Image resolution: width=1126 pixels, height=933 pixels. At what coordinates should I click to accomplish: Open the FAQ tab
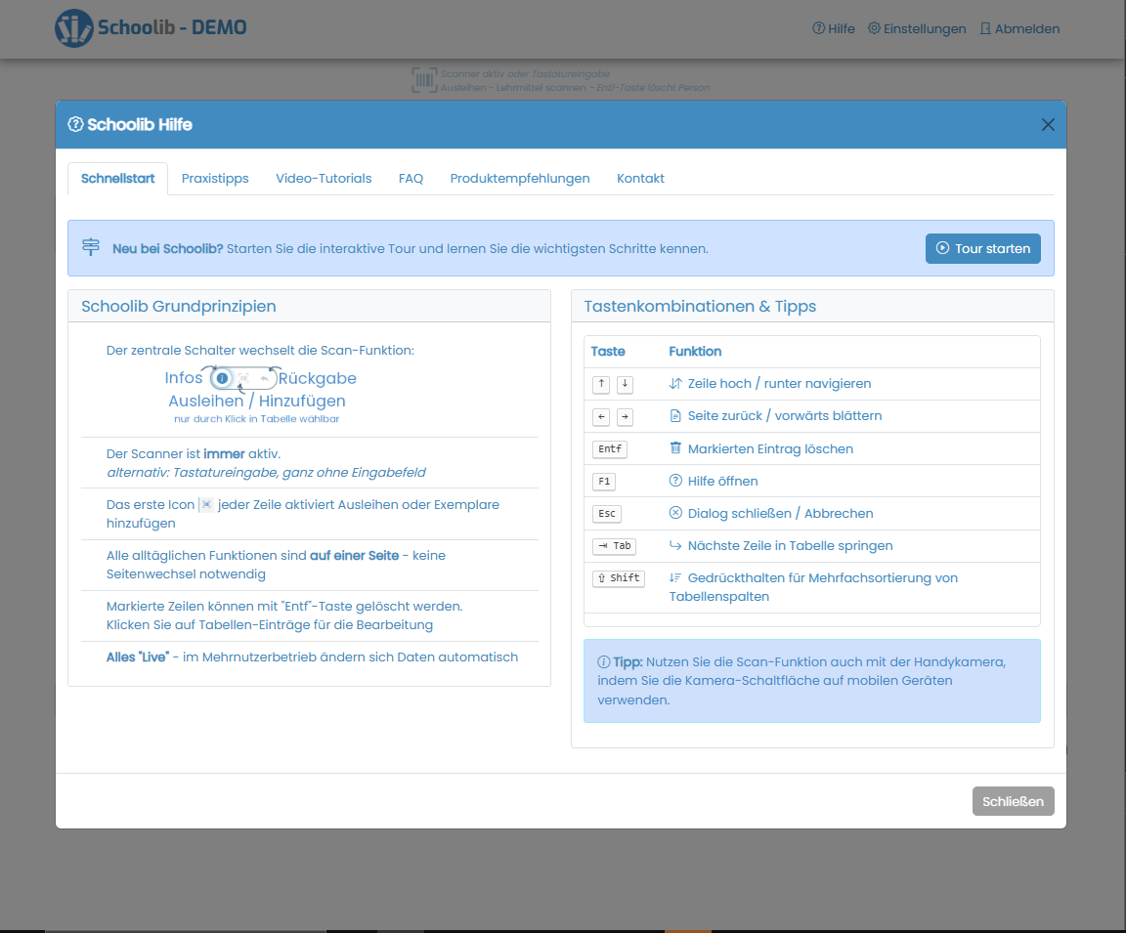[x=411, y=179]
